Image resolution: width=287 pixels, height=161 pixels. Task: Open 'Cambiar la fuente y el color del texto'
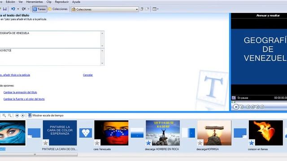(24, 99)
